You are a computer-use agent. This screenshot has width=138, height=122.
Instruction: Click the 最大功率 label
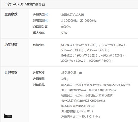39,33
